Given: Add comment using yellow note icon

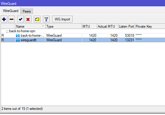Looking at the screenshot, I should coord(37,19).
